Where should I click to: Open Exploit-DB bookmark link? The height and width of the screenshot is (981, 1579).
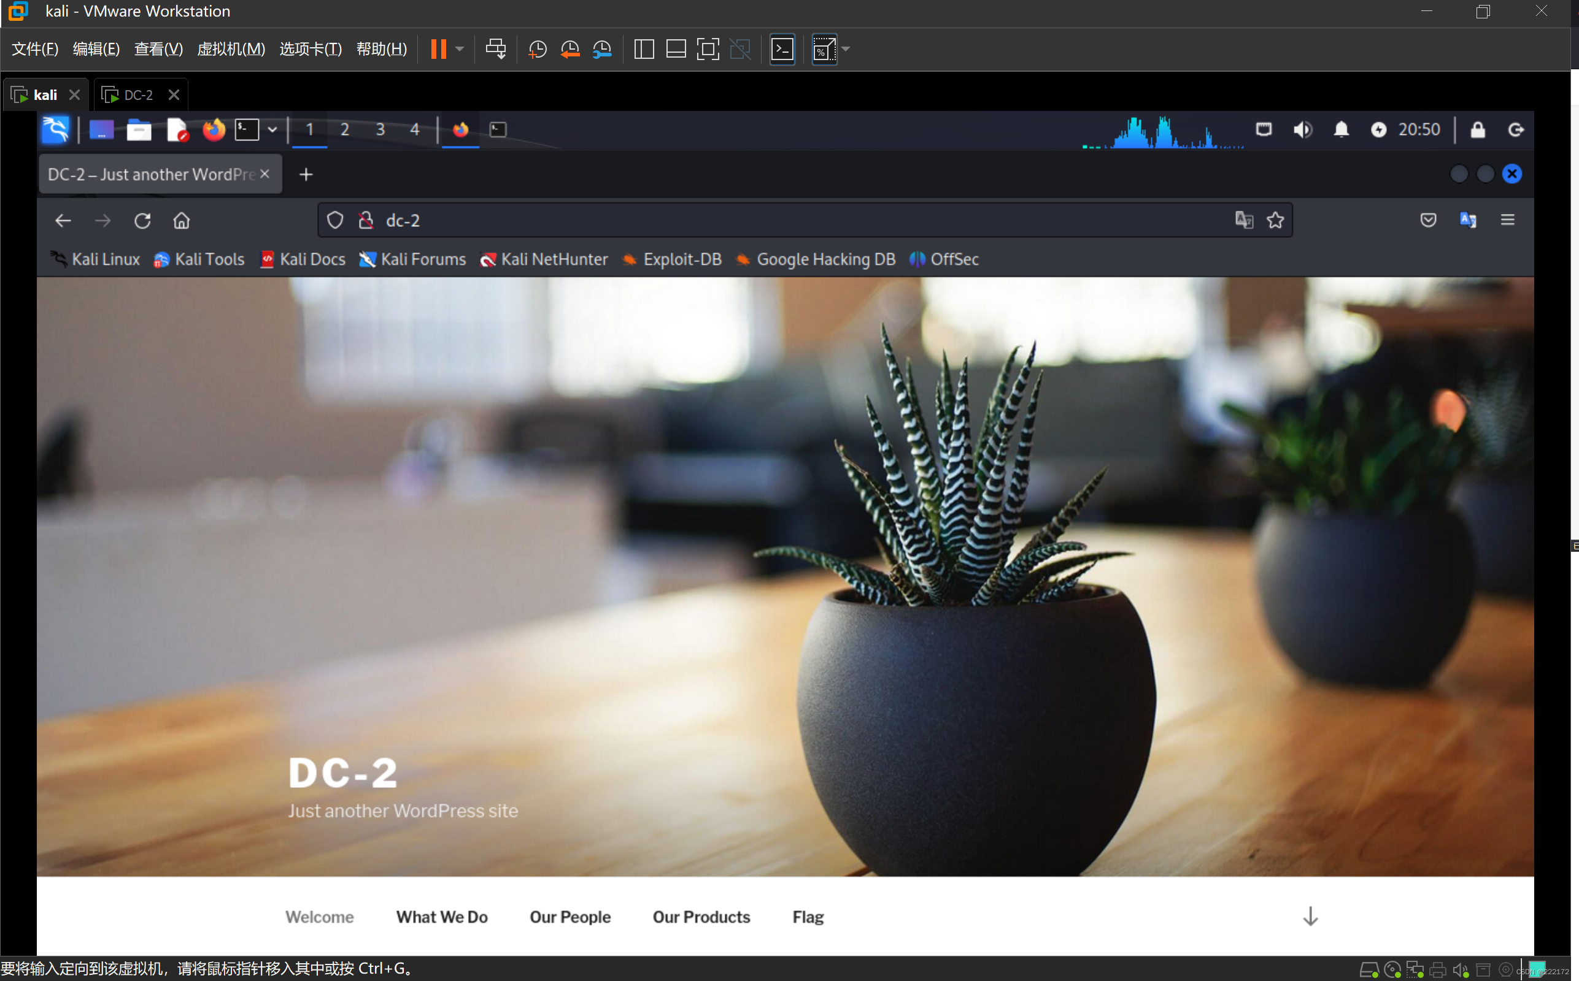point(682,259)
